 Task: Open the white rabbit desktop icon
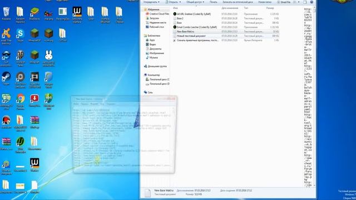[x=48, y=58]
